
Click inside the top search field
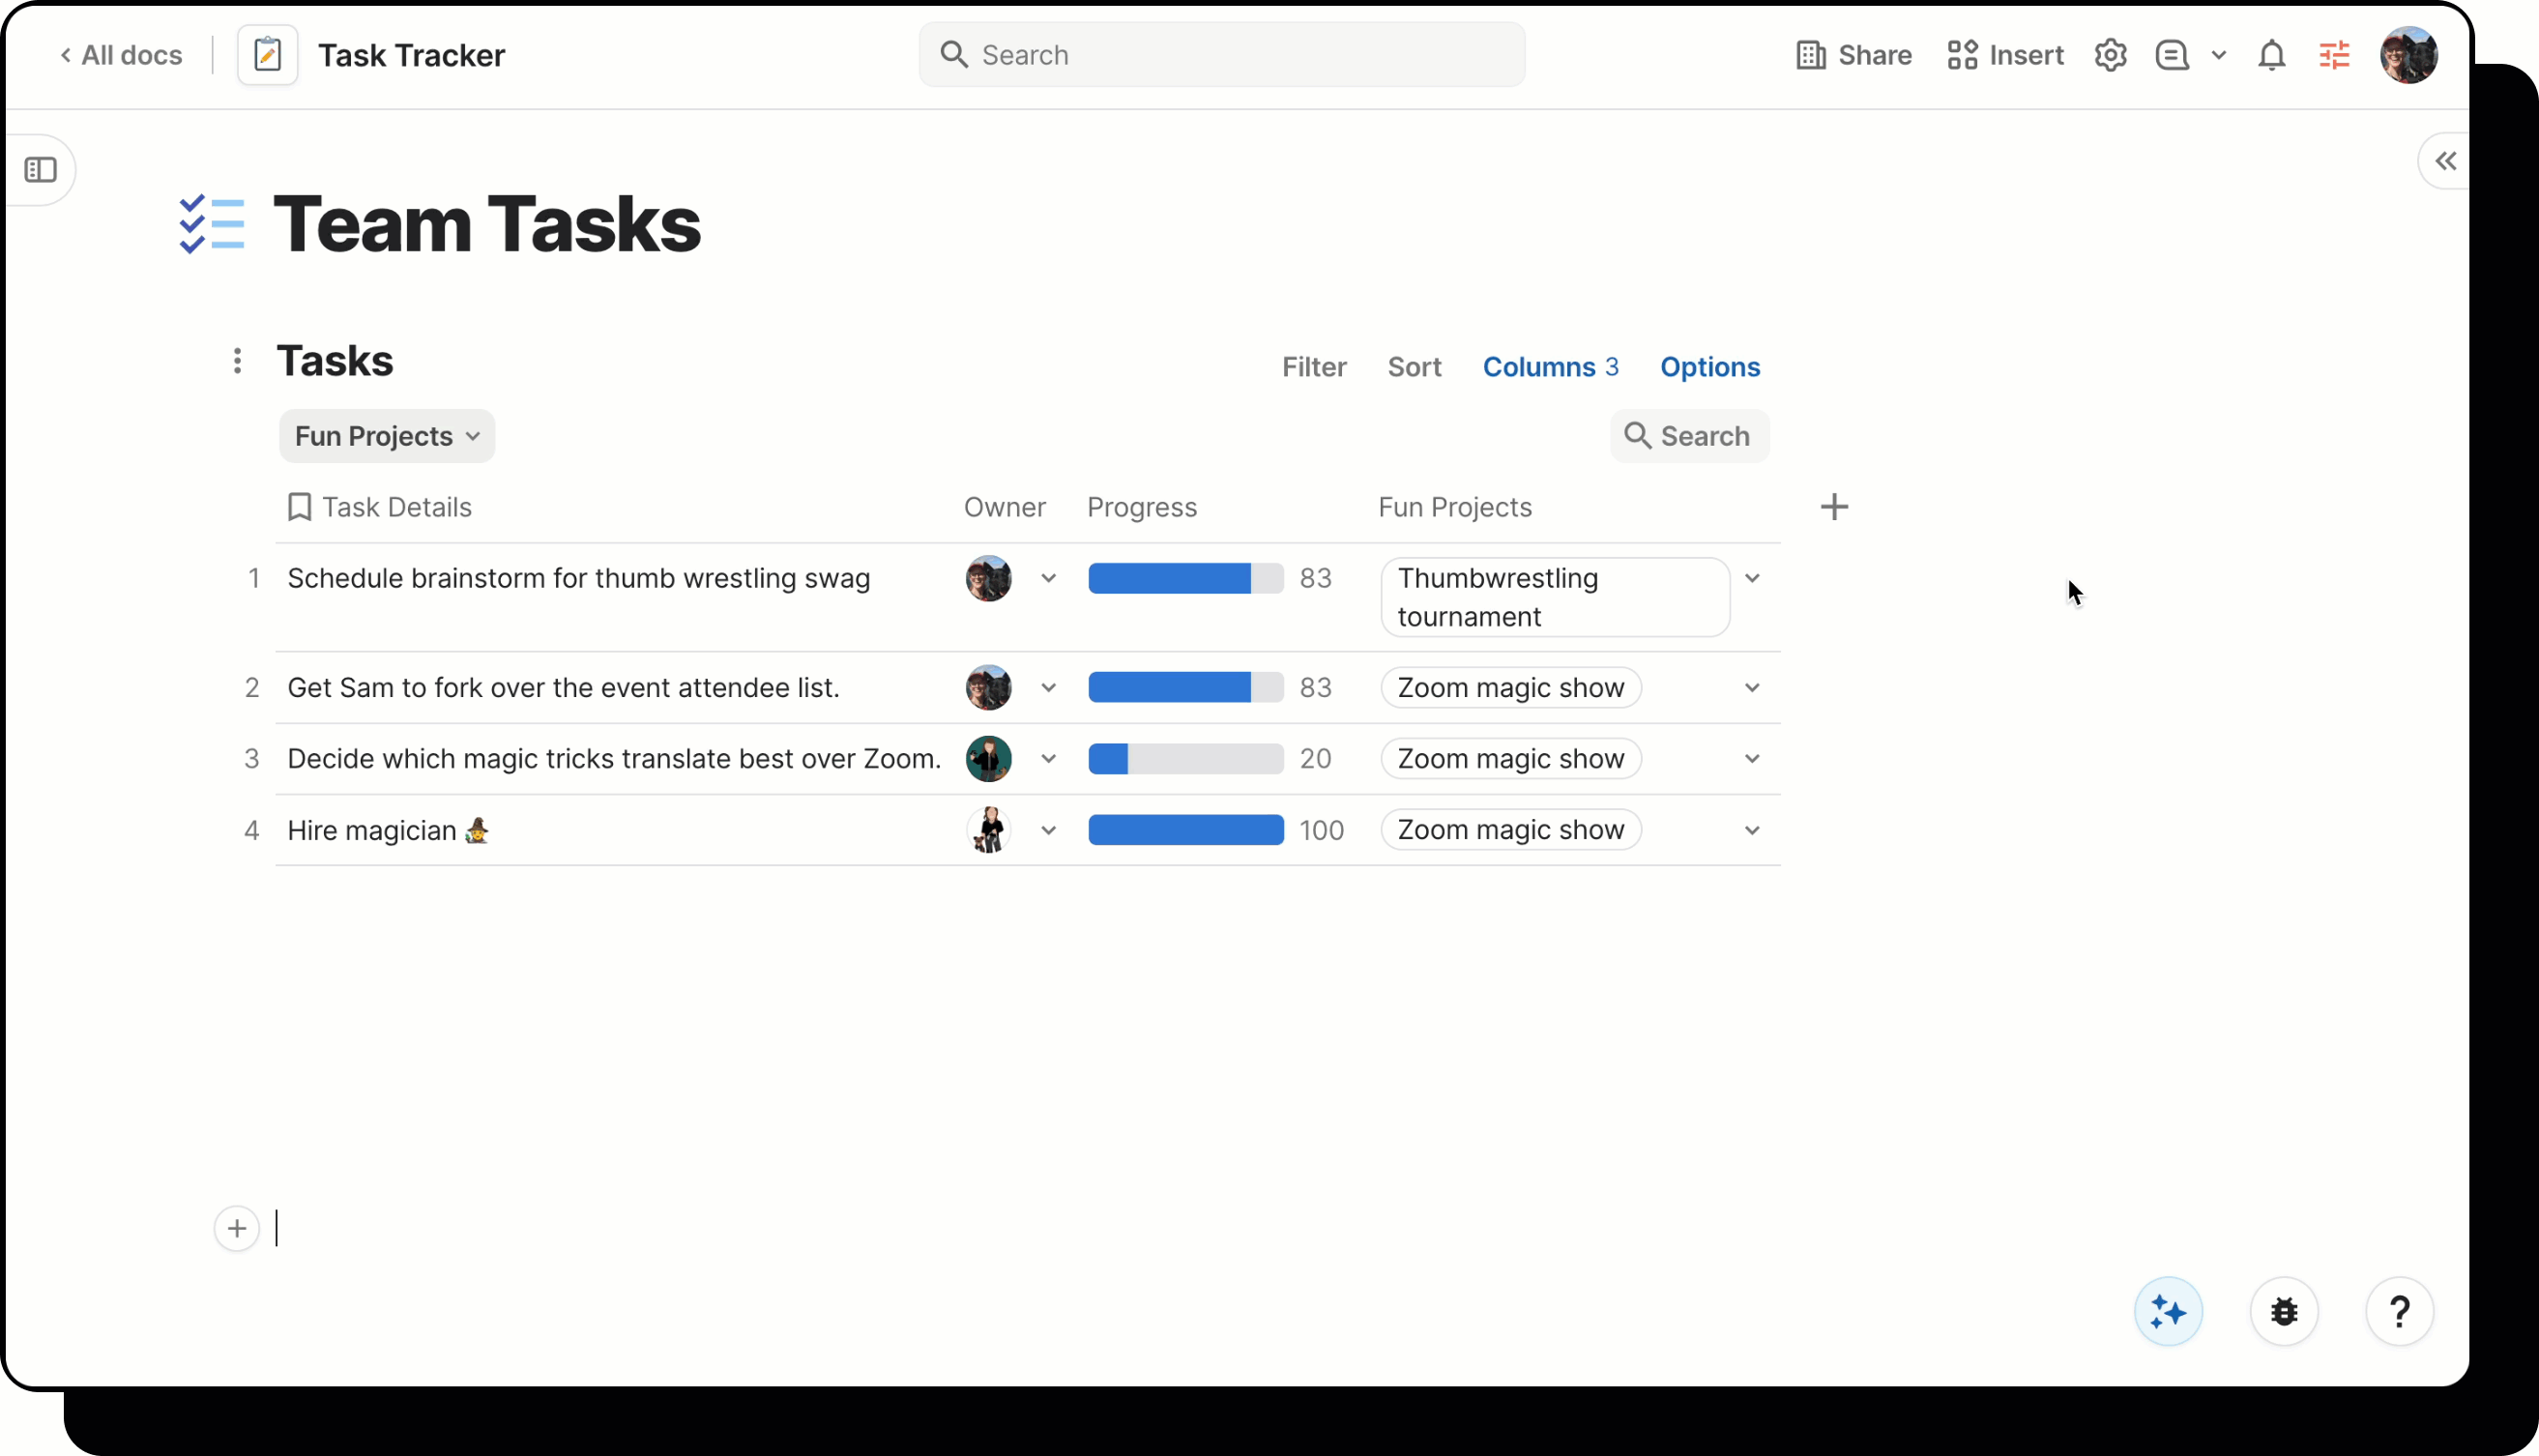coord(1220,55)
